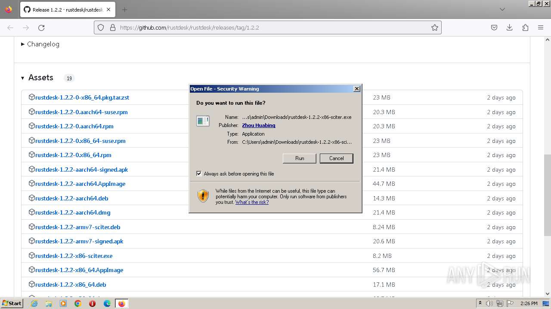Download rustdesk-1.2.2-0-x86_64.pkg.tar.zst

pyautogui.click(x=82, y=97)
